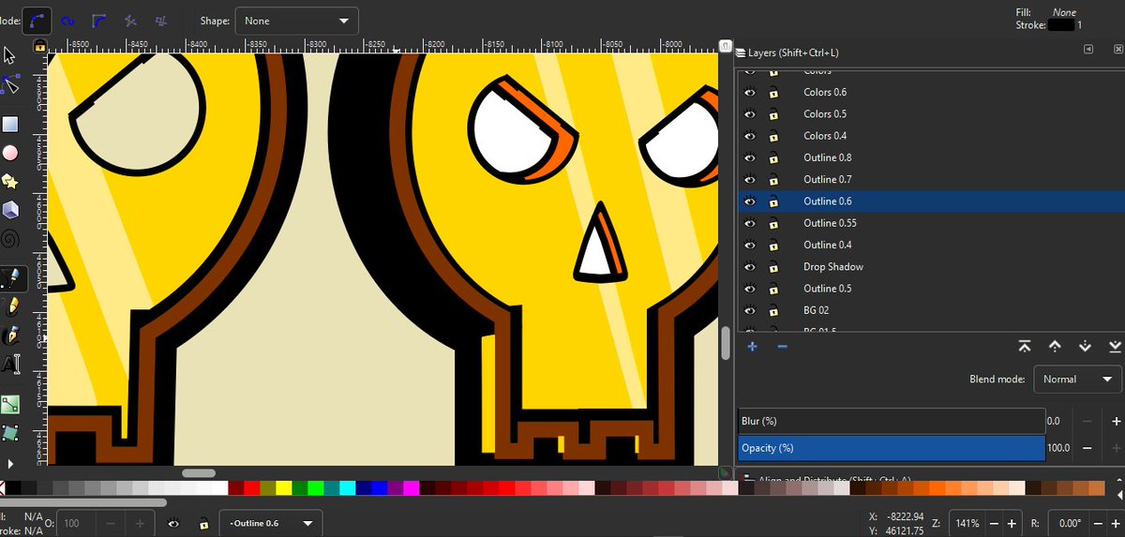Click the Blur percentage slider
Image resolution: width=1125 pixels, height=537 pixels.
point(891,422)
